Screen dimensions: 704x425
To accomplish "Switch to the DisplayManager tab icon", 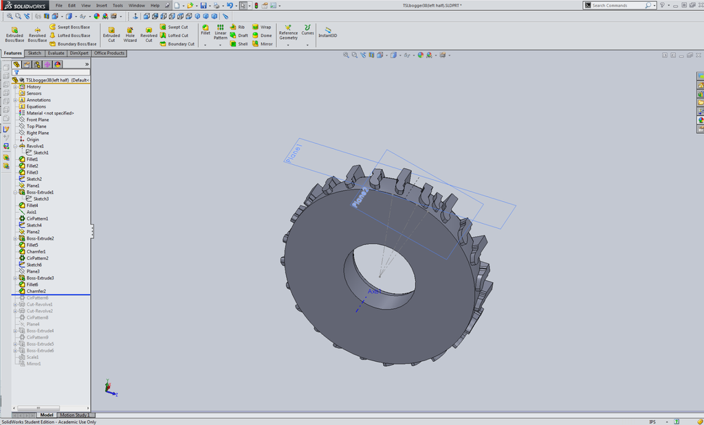I will [58, 64].
